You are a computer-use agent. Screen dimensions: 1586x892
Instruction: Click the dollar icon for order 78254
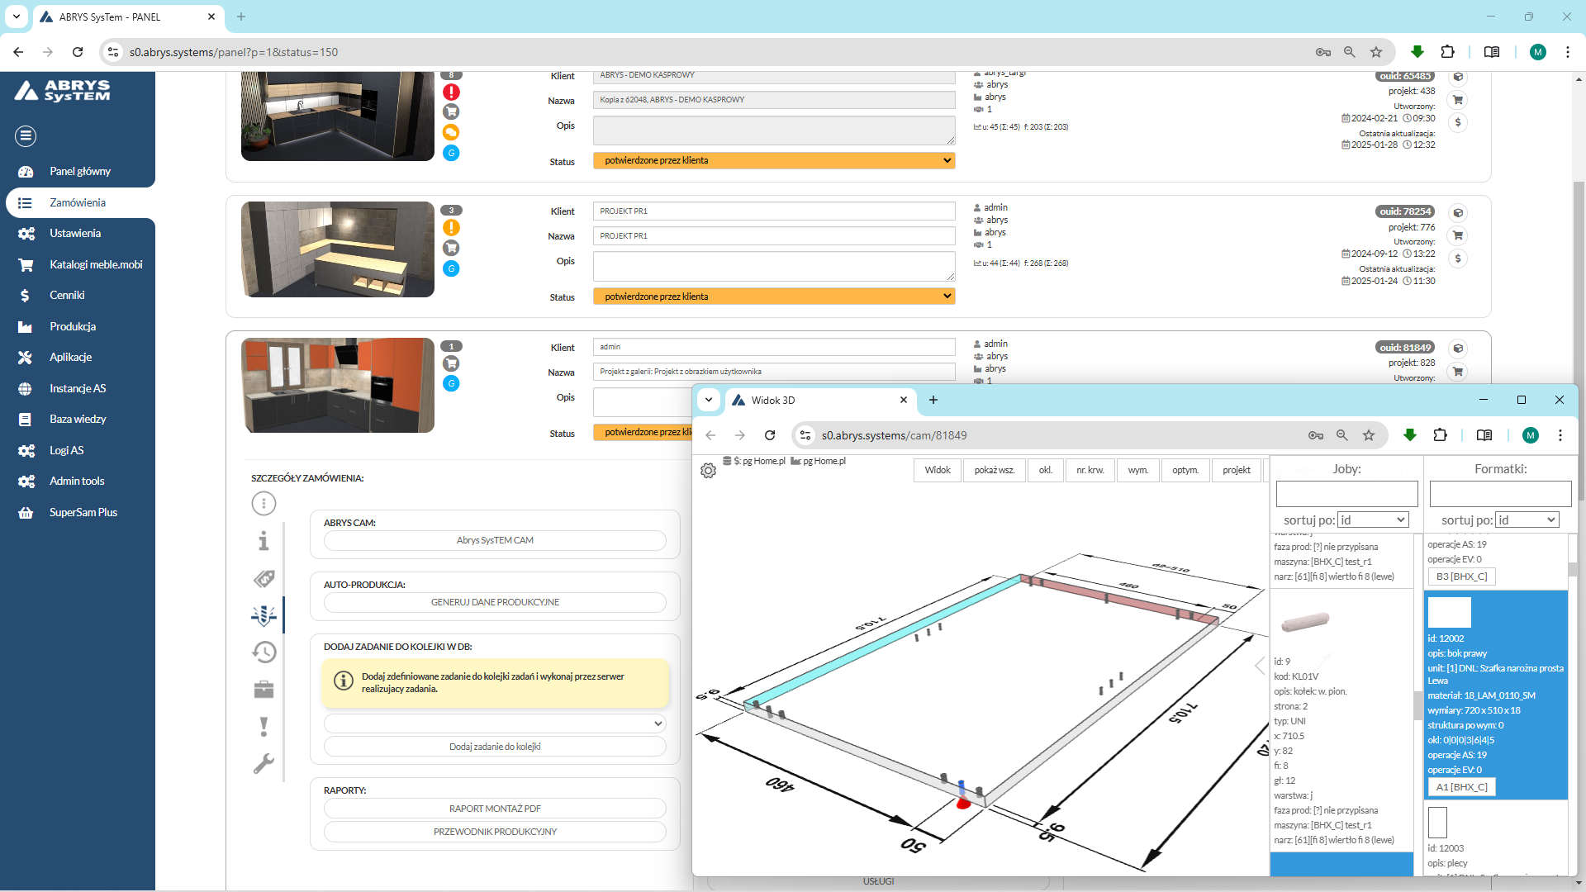pyautogui.click(x=1458, y=259)
